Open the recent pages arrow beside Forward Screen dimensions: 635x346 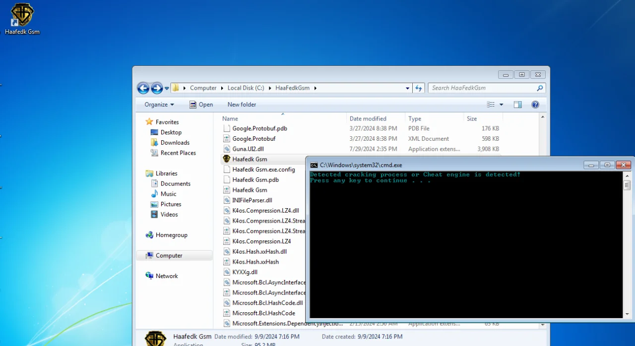tap(167, 88)
